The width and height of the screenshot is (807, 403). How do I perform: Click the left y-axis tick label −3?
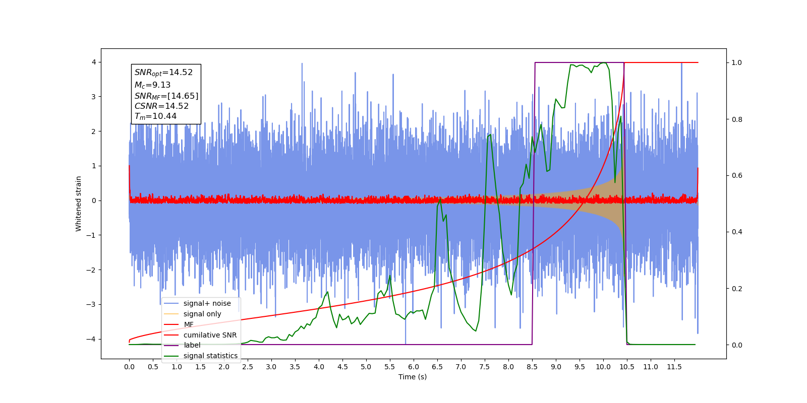(x=91, y=304)
